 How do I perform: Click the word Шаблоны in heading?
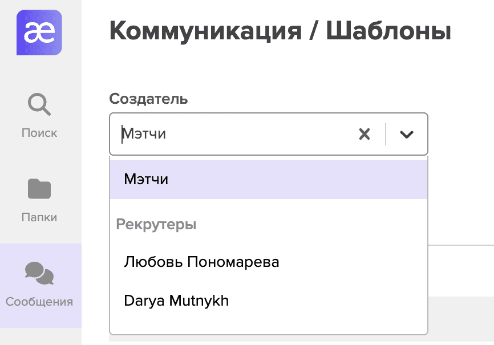pyautogui.click(x=388, y=31)
